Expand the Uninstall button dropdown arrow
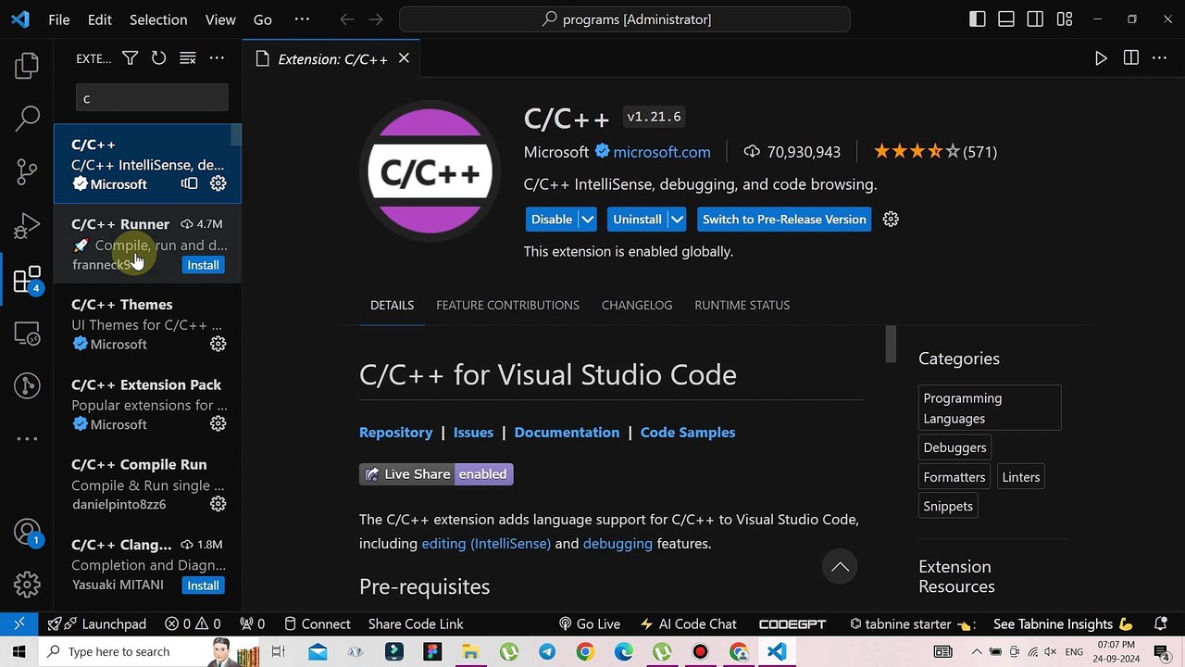Viewport: 1185px width, 667px height. (678, 220)
